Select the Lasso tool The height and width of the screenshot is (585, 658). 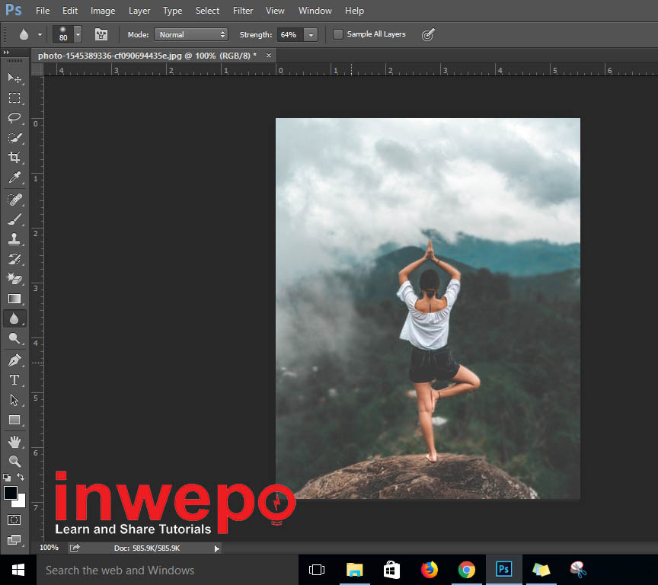[x=14, y=118]
